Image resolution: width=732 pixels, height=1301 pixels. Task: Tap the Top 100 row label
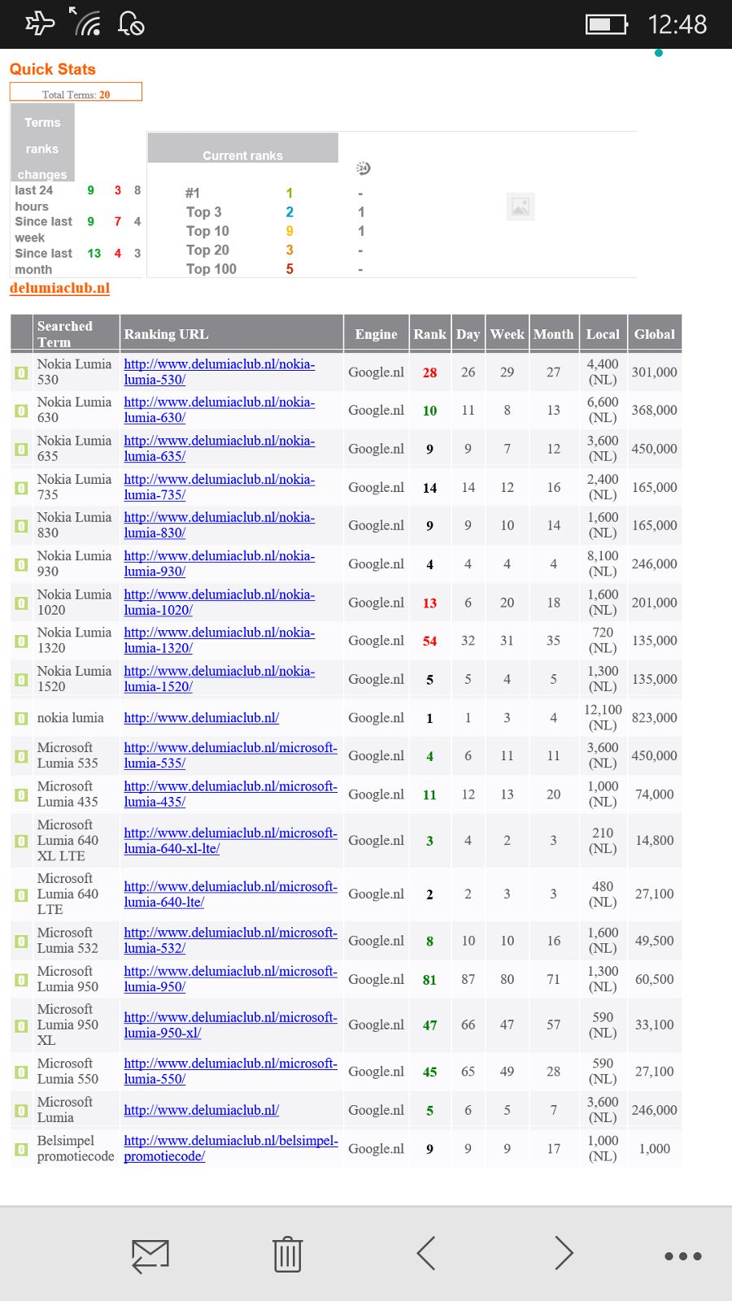(211, 269)
